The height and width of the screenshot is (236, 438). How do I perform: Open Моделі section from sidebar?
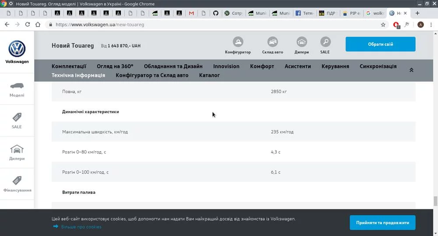(17, 89)
